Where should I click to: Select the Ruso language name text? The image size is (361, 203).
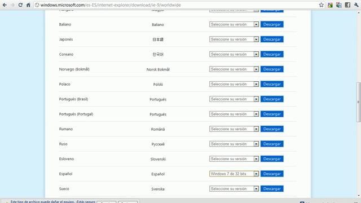click(63, 144)
